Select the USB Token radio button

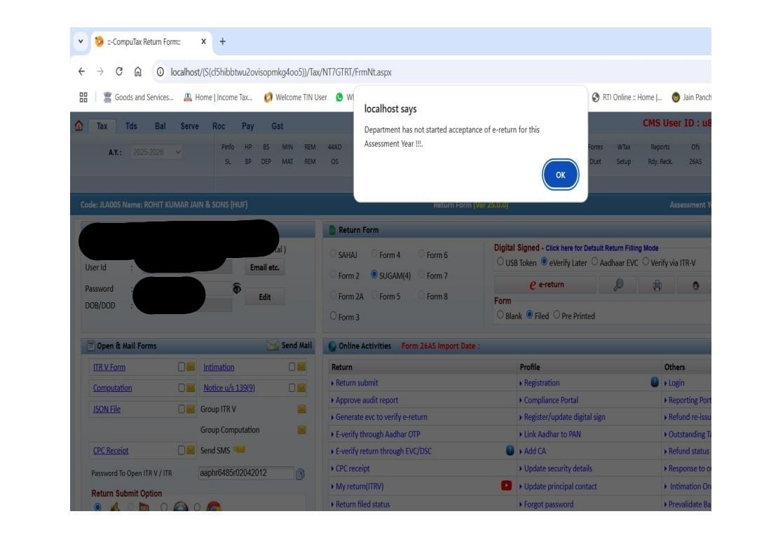500,262
